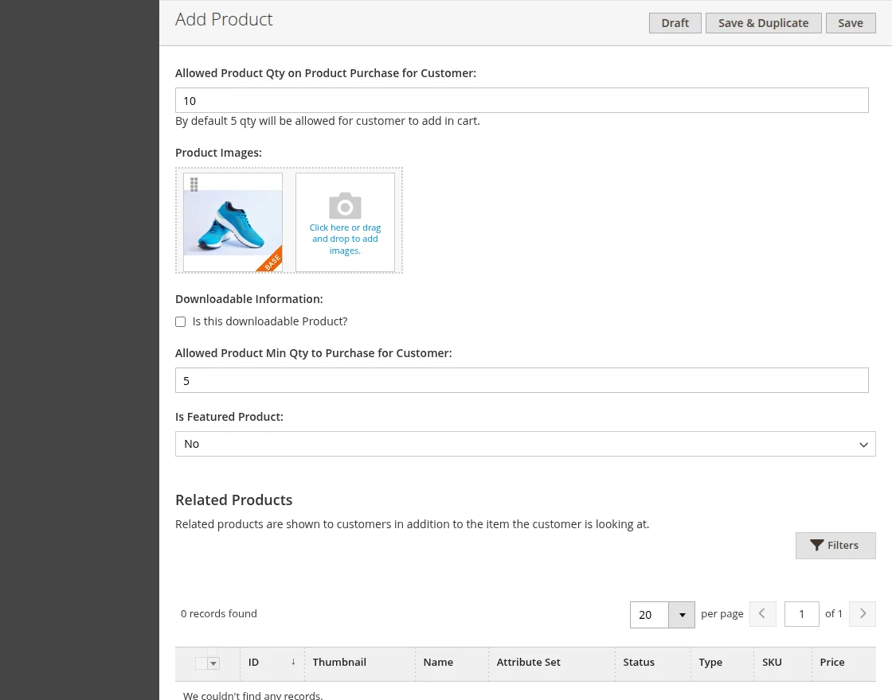This screenshot has height=700, width=892.
Task: Click the current page number field
Action: tap(801, 614)
